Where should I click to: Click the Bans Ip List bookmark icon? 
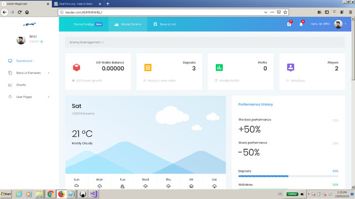tap(155, 24)
